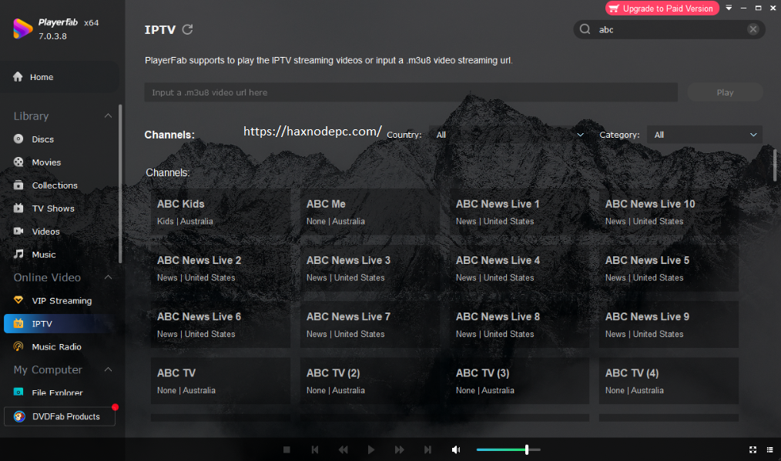Clear the abc search text
The width and height of the screenshot is (781, 461).
[753, 29]
